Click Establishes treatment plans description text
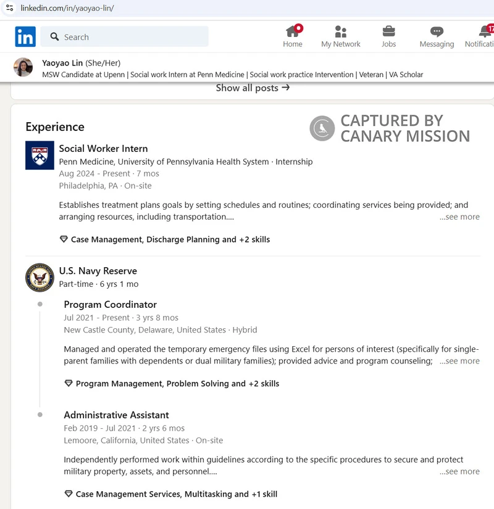The height and width of the screenshot is (509, 494). point(264,211)
